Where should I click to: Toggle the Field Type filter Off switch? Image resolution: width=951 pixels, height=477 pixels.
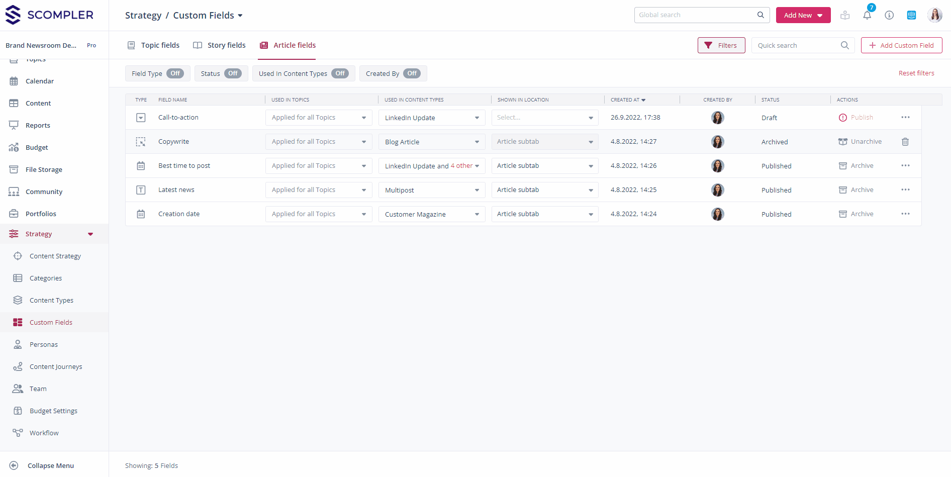[x=175, y=73]
